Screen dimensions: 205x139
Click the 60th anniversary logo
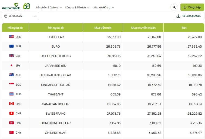pyautogui.click(x=26, y=6)
